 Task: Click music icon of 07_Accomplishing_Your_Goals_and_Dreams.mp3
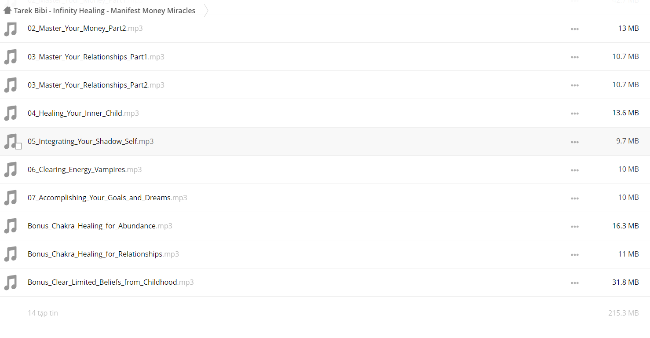(x=11, y=198)
